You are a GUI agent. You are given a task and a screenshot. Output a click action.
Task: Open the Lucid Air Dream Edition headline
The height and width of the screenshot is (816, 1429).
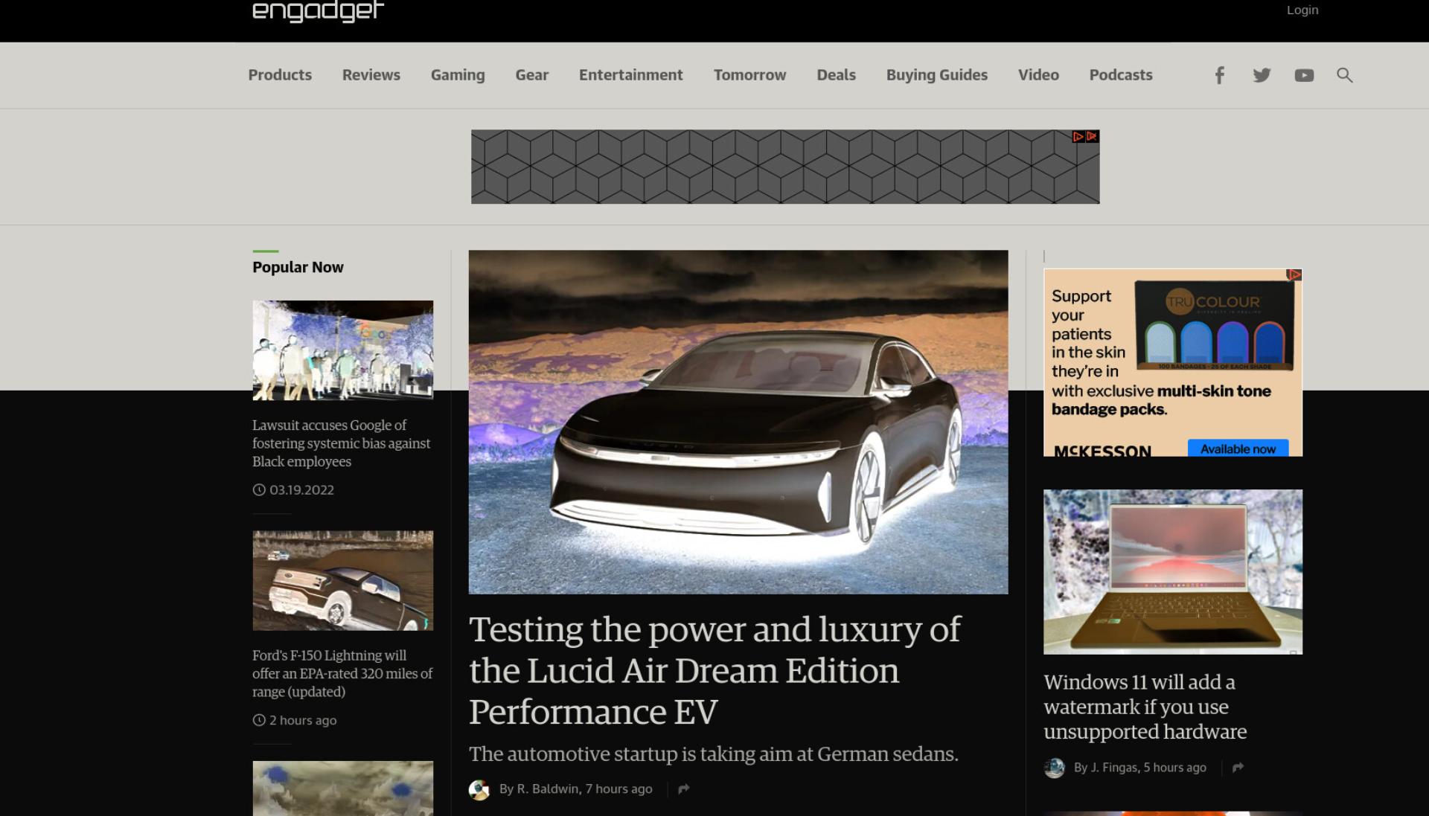(x=714, y=671)
